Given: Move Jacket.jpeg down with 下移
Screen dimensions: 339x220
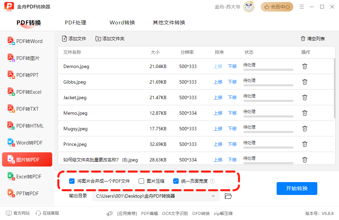Looking at the screenshot, I should tap(232, 97).
